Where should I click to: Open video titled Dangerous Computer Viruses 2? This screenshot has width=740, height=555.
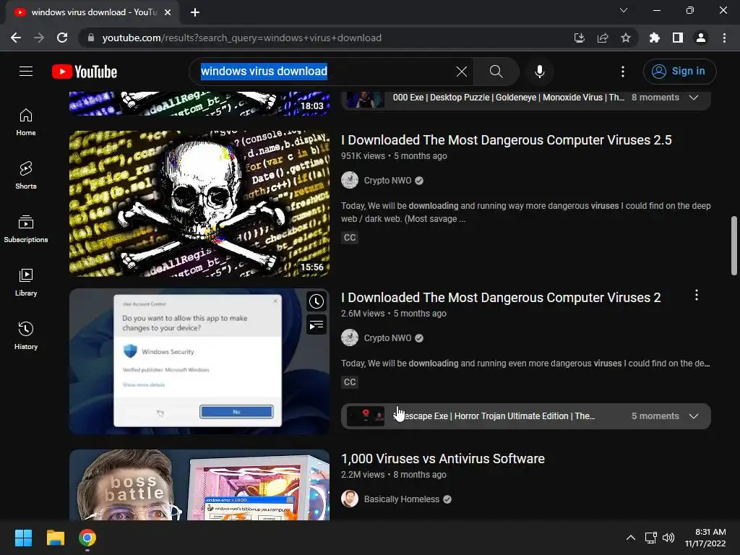coord(501,298)
